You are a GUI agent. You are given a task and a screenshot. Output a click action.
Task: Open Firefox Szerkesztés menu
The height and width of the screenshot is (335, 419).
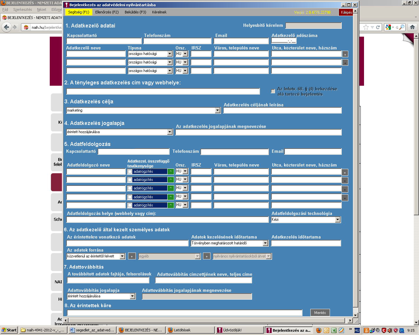tap(23, 10)
